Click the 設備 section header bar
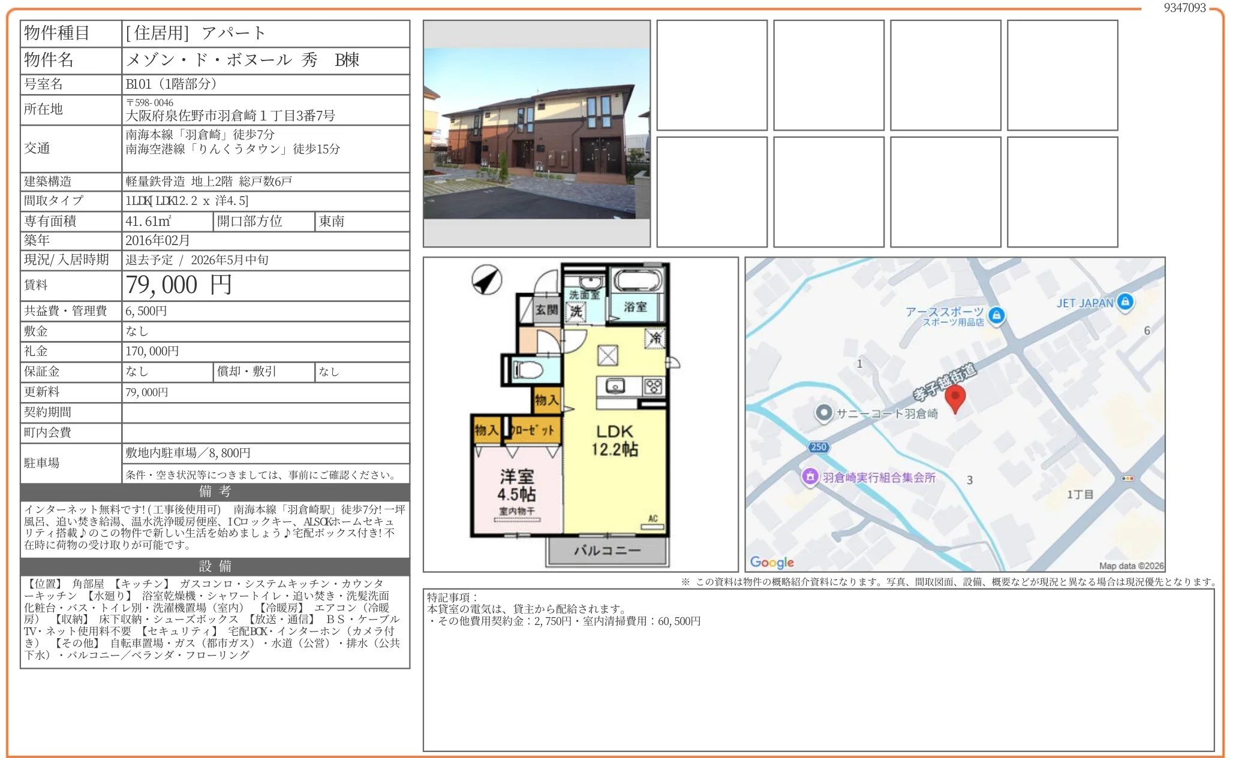 215,566
